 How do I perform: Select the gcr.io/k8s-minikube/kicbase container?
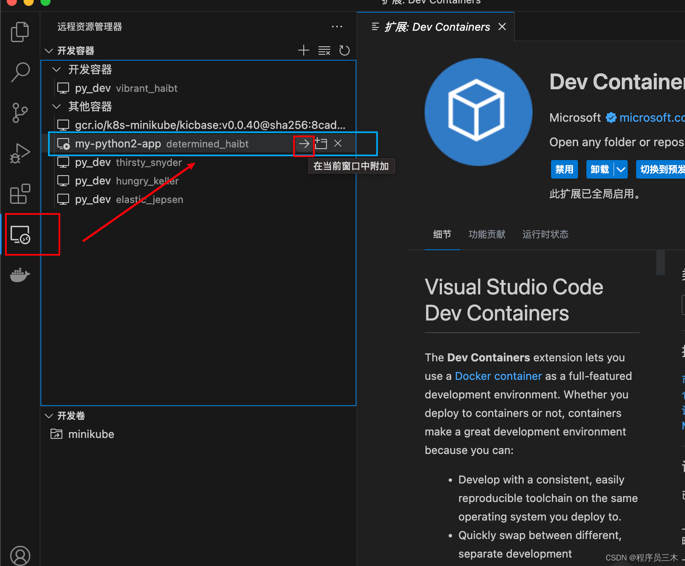(x=198, y=125)
